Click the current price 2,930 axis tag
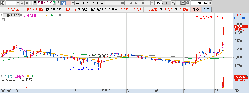Screen dimensions: 249x93 pos(241,26)
